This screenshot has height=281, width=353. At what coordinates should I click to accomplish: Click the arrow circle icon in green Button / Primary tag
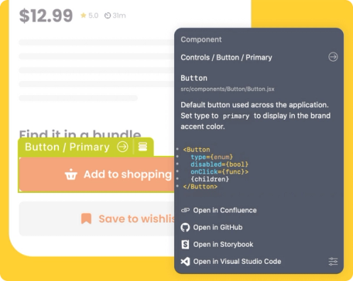[x=122, y=147]
